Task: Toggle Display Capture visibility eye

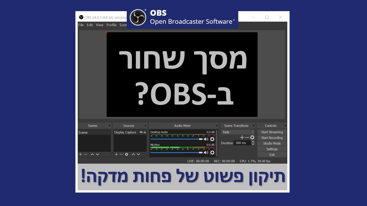Action: point(141,132)
